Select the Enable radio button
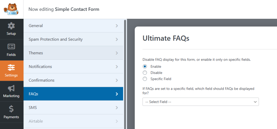 point(145,67)
